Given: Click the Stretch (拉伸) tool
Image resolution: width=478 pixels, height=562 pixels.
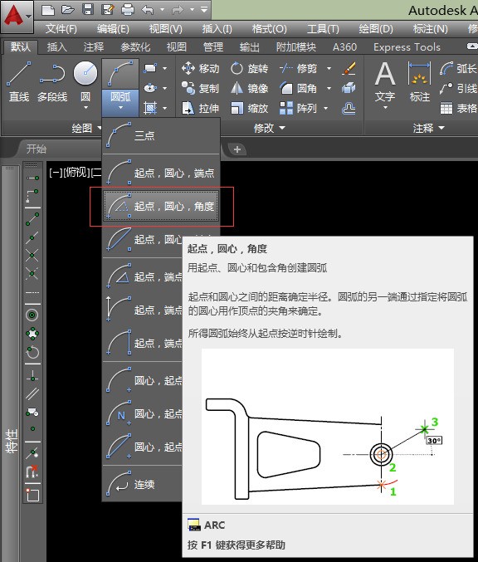Looking at the screenshot, I should tap(200, 108).
